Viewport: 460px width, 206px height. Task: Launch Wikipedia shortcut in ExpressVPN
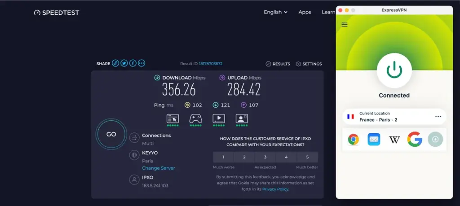[x=394, y=140]
